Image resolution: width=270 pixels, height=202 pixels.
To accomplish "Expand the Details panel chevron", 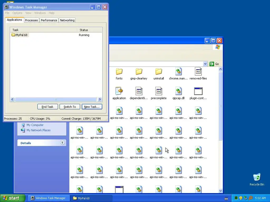I will click(x=62, y=143).
